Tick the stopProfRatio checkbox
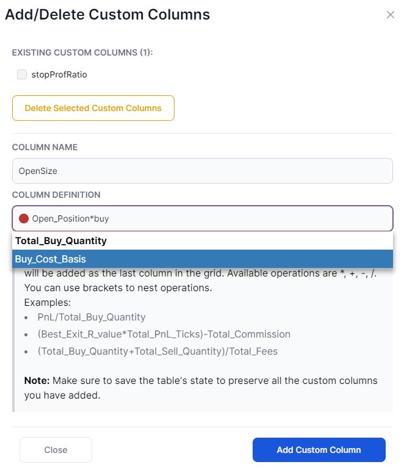The height and width of the screenshot is (470, 404). click(x=22, y=74)
